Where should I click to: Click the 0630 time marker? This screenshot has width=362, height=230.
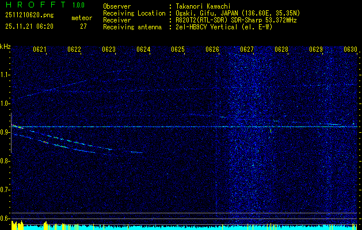click(x=350, y=49)
